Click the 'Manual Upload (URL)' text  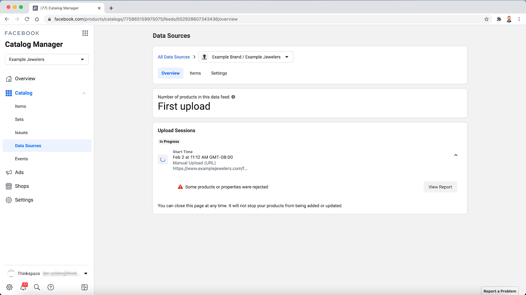[x=194, y=163]
